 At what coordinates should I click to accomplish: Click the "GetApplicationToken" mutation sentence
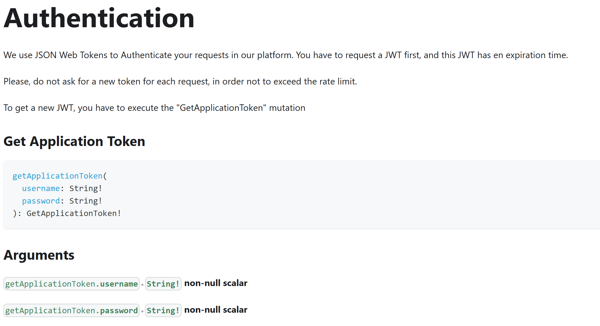pyautogui.click(x=154, y=108)
